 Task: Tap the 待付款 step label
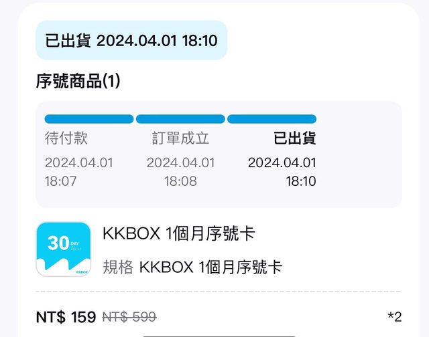pos(66,139)
